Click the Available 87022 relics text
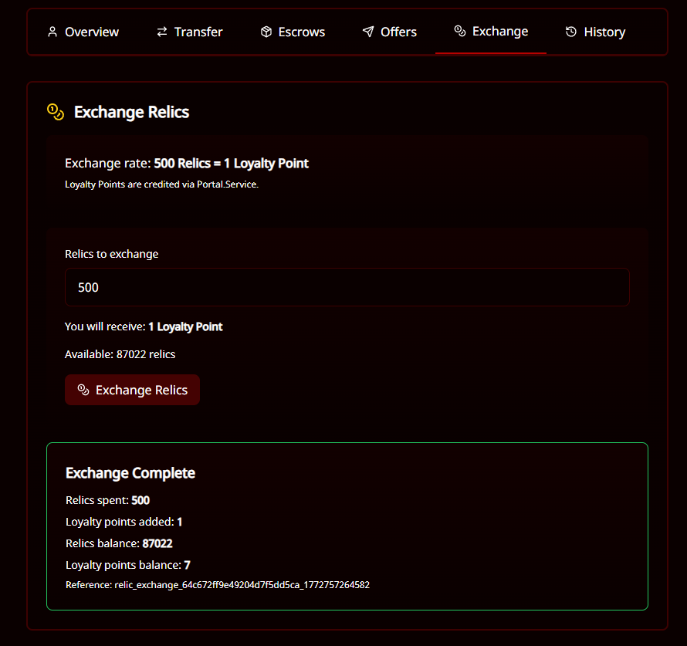The width and height of the screenshot is (687, 646). click(120, 354)
